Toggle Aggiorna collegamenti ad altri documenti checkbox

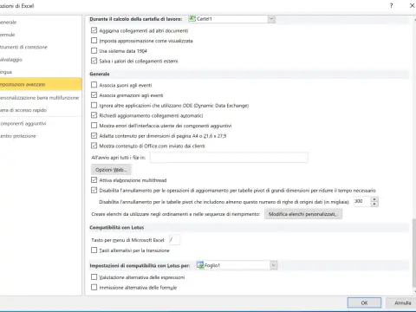(x=94, y=30)
